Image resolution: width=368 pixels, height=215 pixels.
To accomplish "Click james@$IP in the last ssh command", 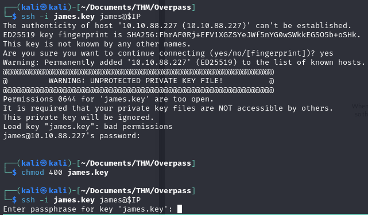I will coord(120,200).
